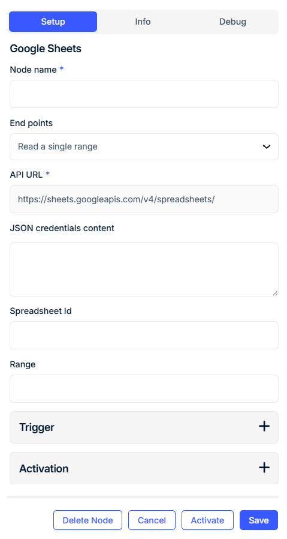Click the Cancel button
The image size is (287, 539).
point(152,520)
